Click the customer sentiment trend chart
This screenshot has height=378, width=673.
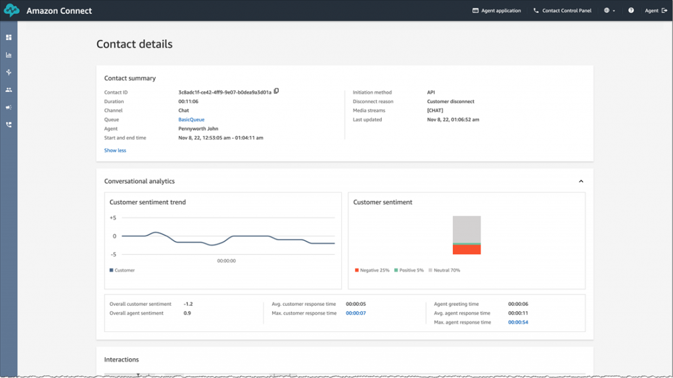(223, 238)
